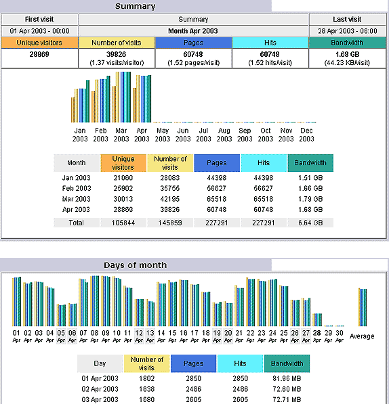
Task: Select the Month Apr 2003 heading
Action: (x=193, y=31)
